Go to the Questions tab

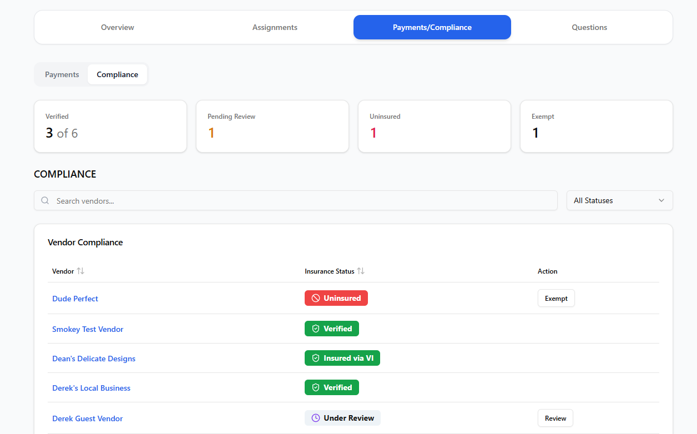589,27
